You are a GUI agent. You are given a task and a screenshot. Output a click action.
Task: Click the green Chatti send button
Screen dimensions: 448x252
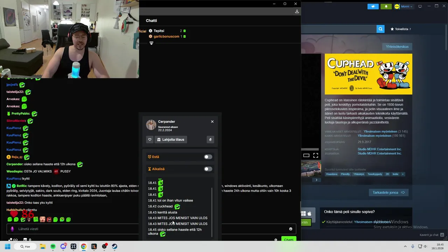289,239
